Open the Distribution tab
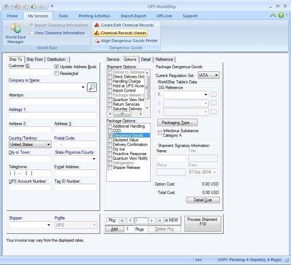Screen dimensions: 291x265 [x=56, y=59]
